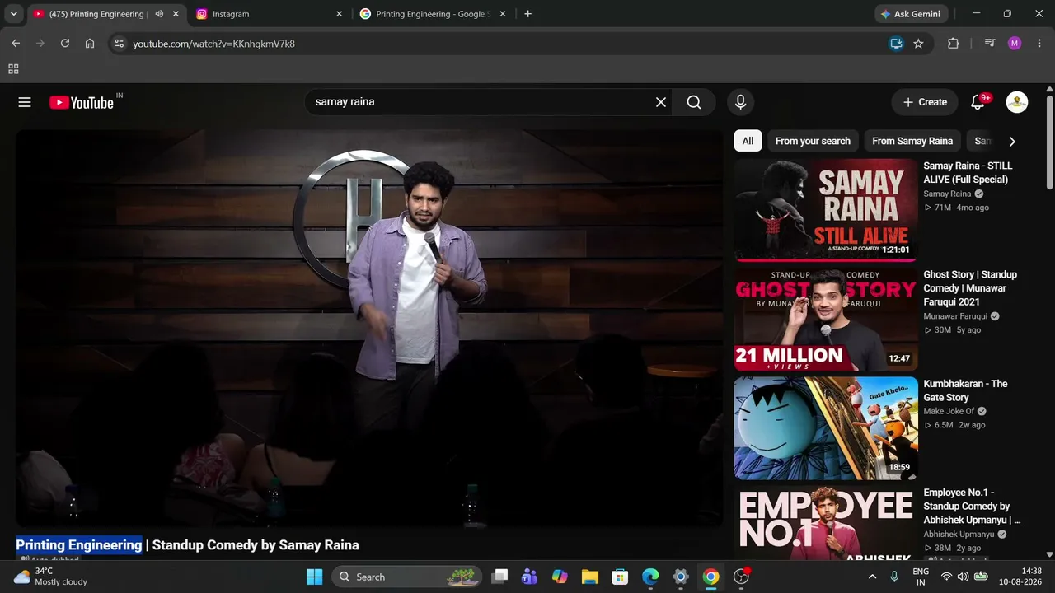Viewport: 1055px width, 593px height.
Task: Close the Instagram tab
Action: point(339,14)
